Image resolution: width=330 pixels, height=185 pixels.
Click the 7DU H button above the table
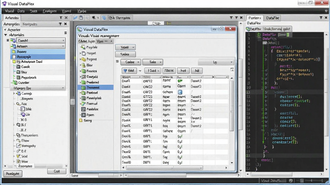pos(169,71)
